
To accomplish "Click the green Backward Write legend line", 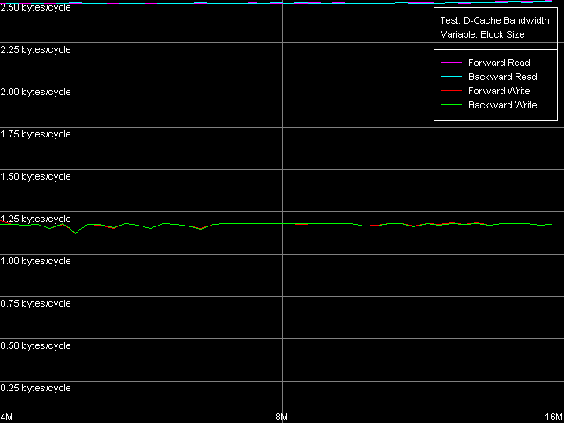I will click(451, 105).
